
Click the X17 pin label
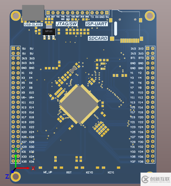pyautogui.click(x=24, y=117)
